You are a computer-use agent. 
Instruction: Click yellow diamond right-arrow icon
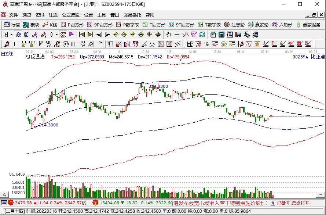pyautogui.click(x=124, y=35)
